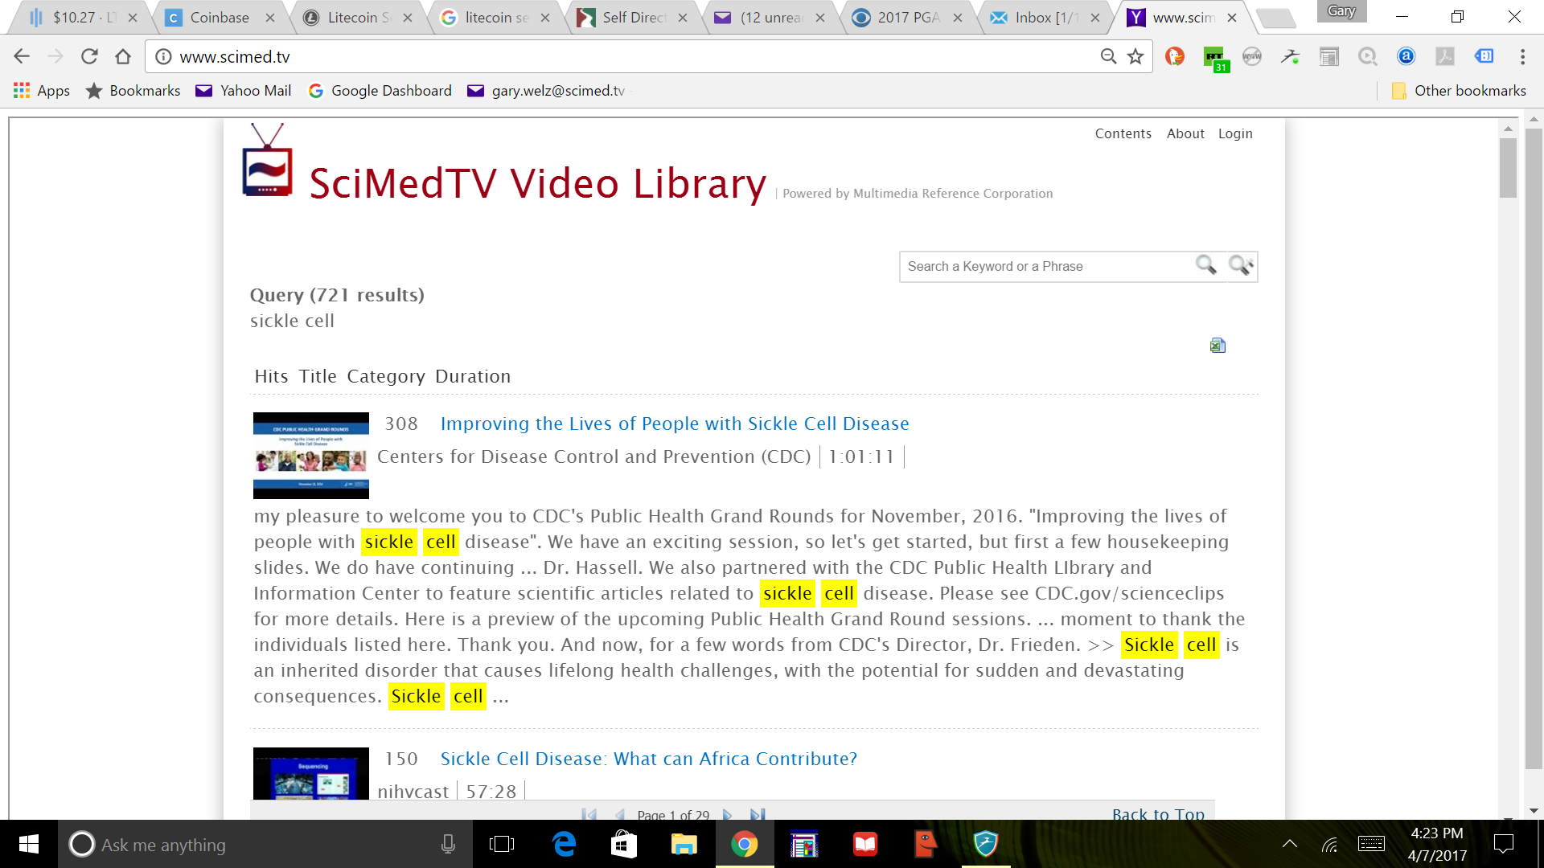
Task: Open advanced search magnifier-plus icon
Action: point(1241,265)
